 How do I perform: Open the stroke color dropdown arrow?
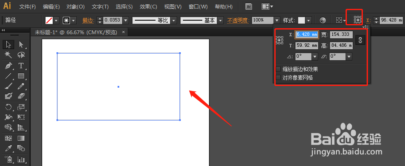point(74,20)
